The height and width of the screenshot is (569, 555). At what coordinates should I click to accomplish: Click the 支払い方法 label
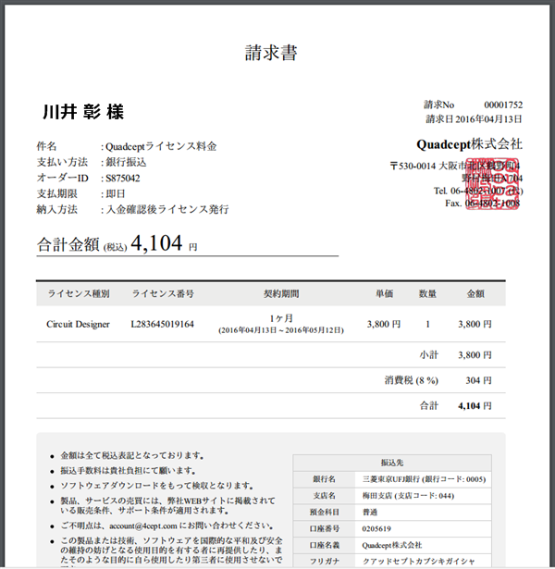point(62,162)
